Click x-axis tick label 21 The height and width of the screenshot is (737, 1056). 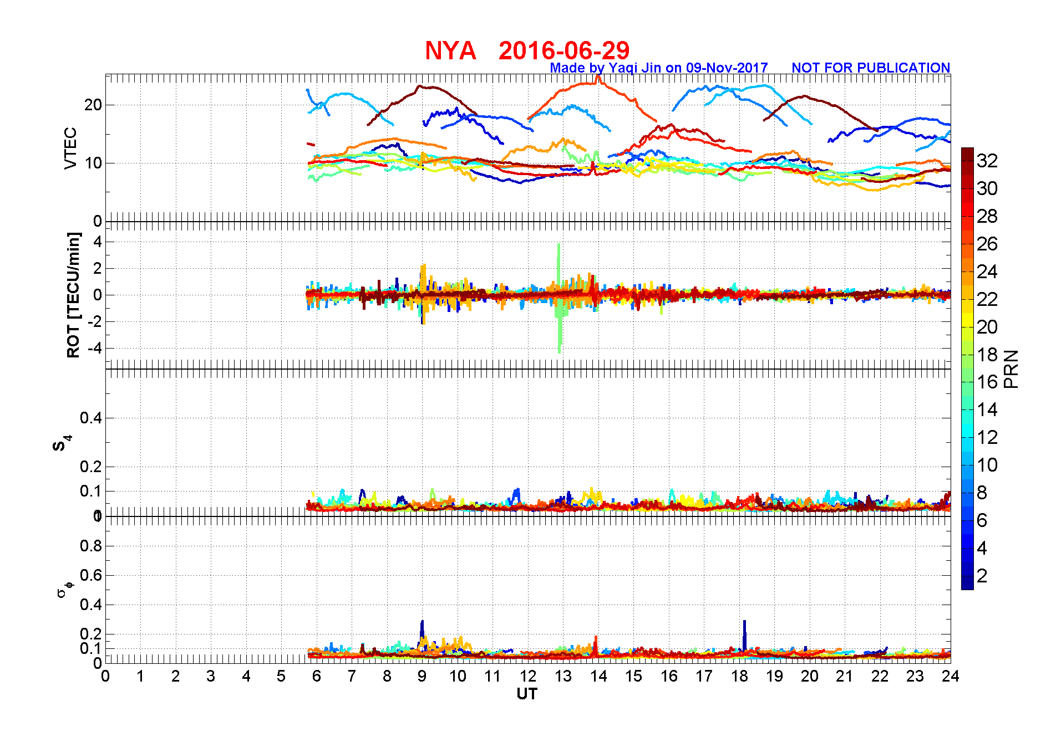click(x=845, y=676)
